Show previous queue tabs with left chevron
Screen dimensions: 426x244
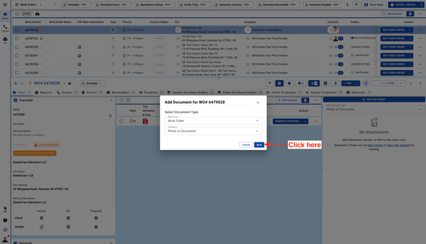pos(55,4)
